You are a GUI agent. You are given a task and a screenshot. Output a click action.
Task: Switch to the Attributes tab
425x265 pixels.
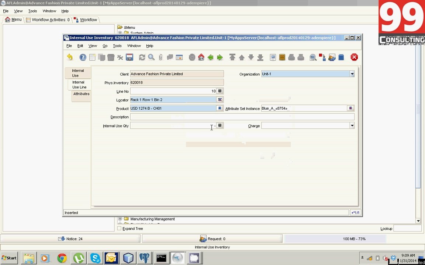pos(81,94)
